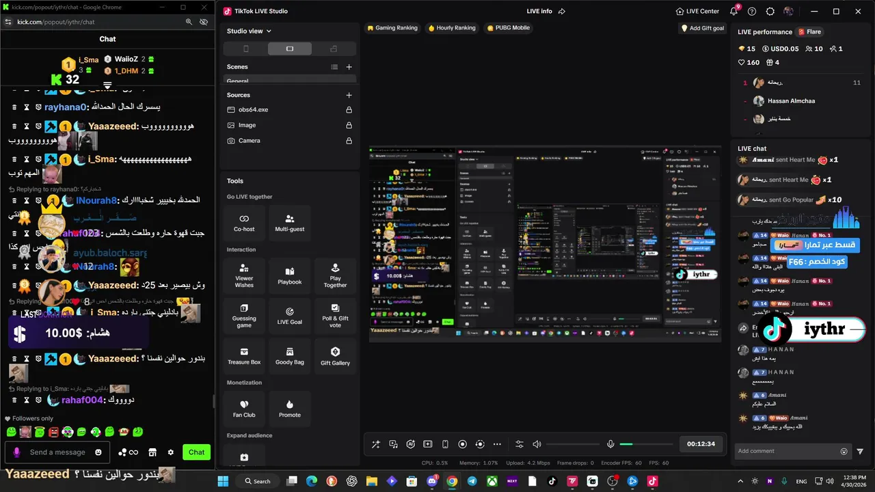Open the profile avatar in LIVE Studio
Screen dimensions: 875x492
tap(788, 12)
